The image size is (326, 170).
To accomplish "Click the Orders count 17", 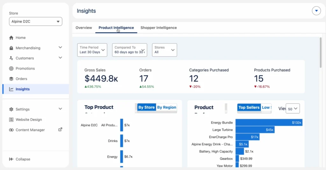I will 144,79.
